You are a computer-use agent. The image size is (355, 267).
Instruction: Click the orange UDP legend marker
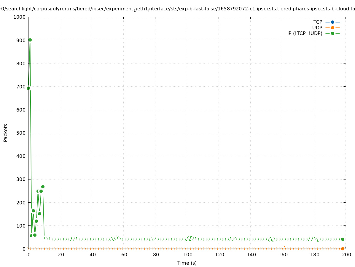[x=332, y=28]
